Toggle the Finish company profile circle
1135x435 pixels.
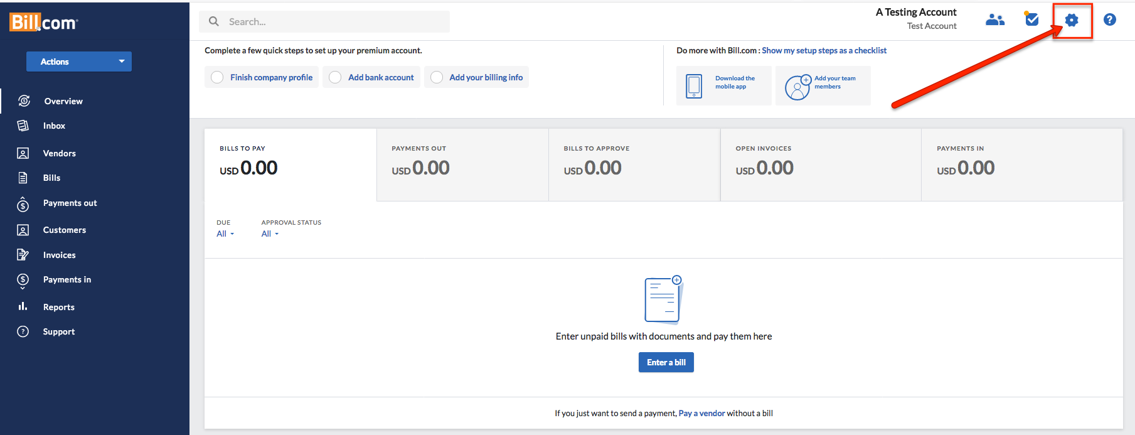[217, 77]
